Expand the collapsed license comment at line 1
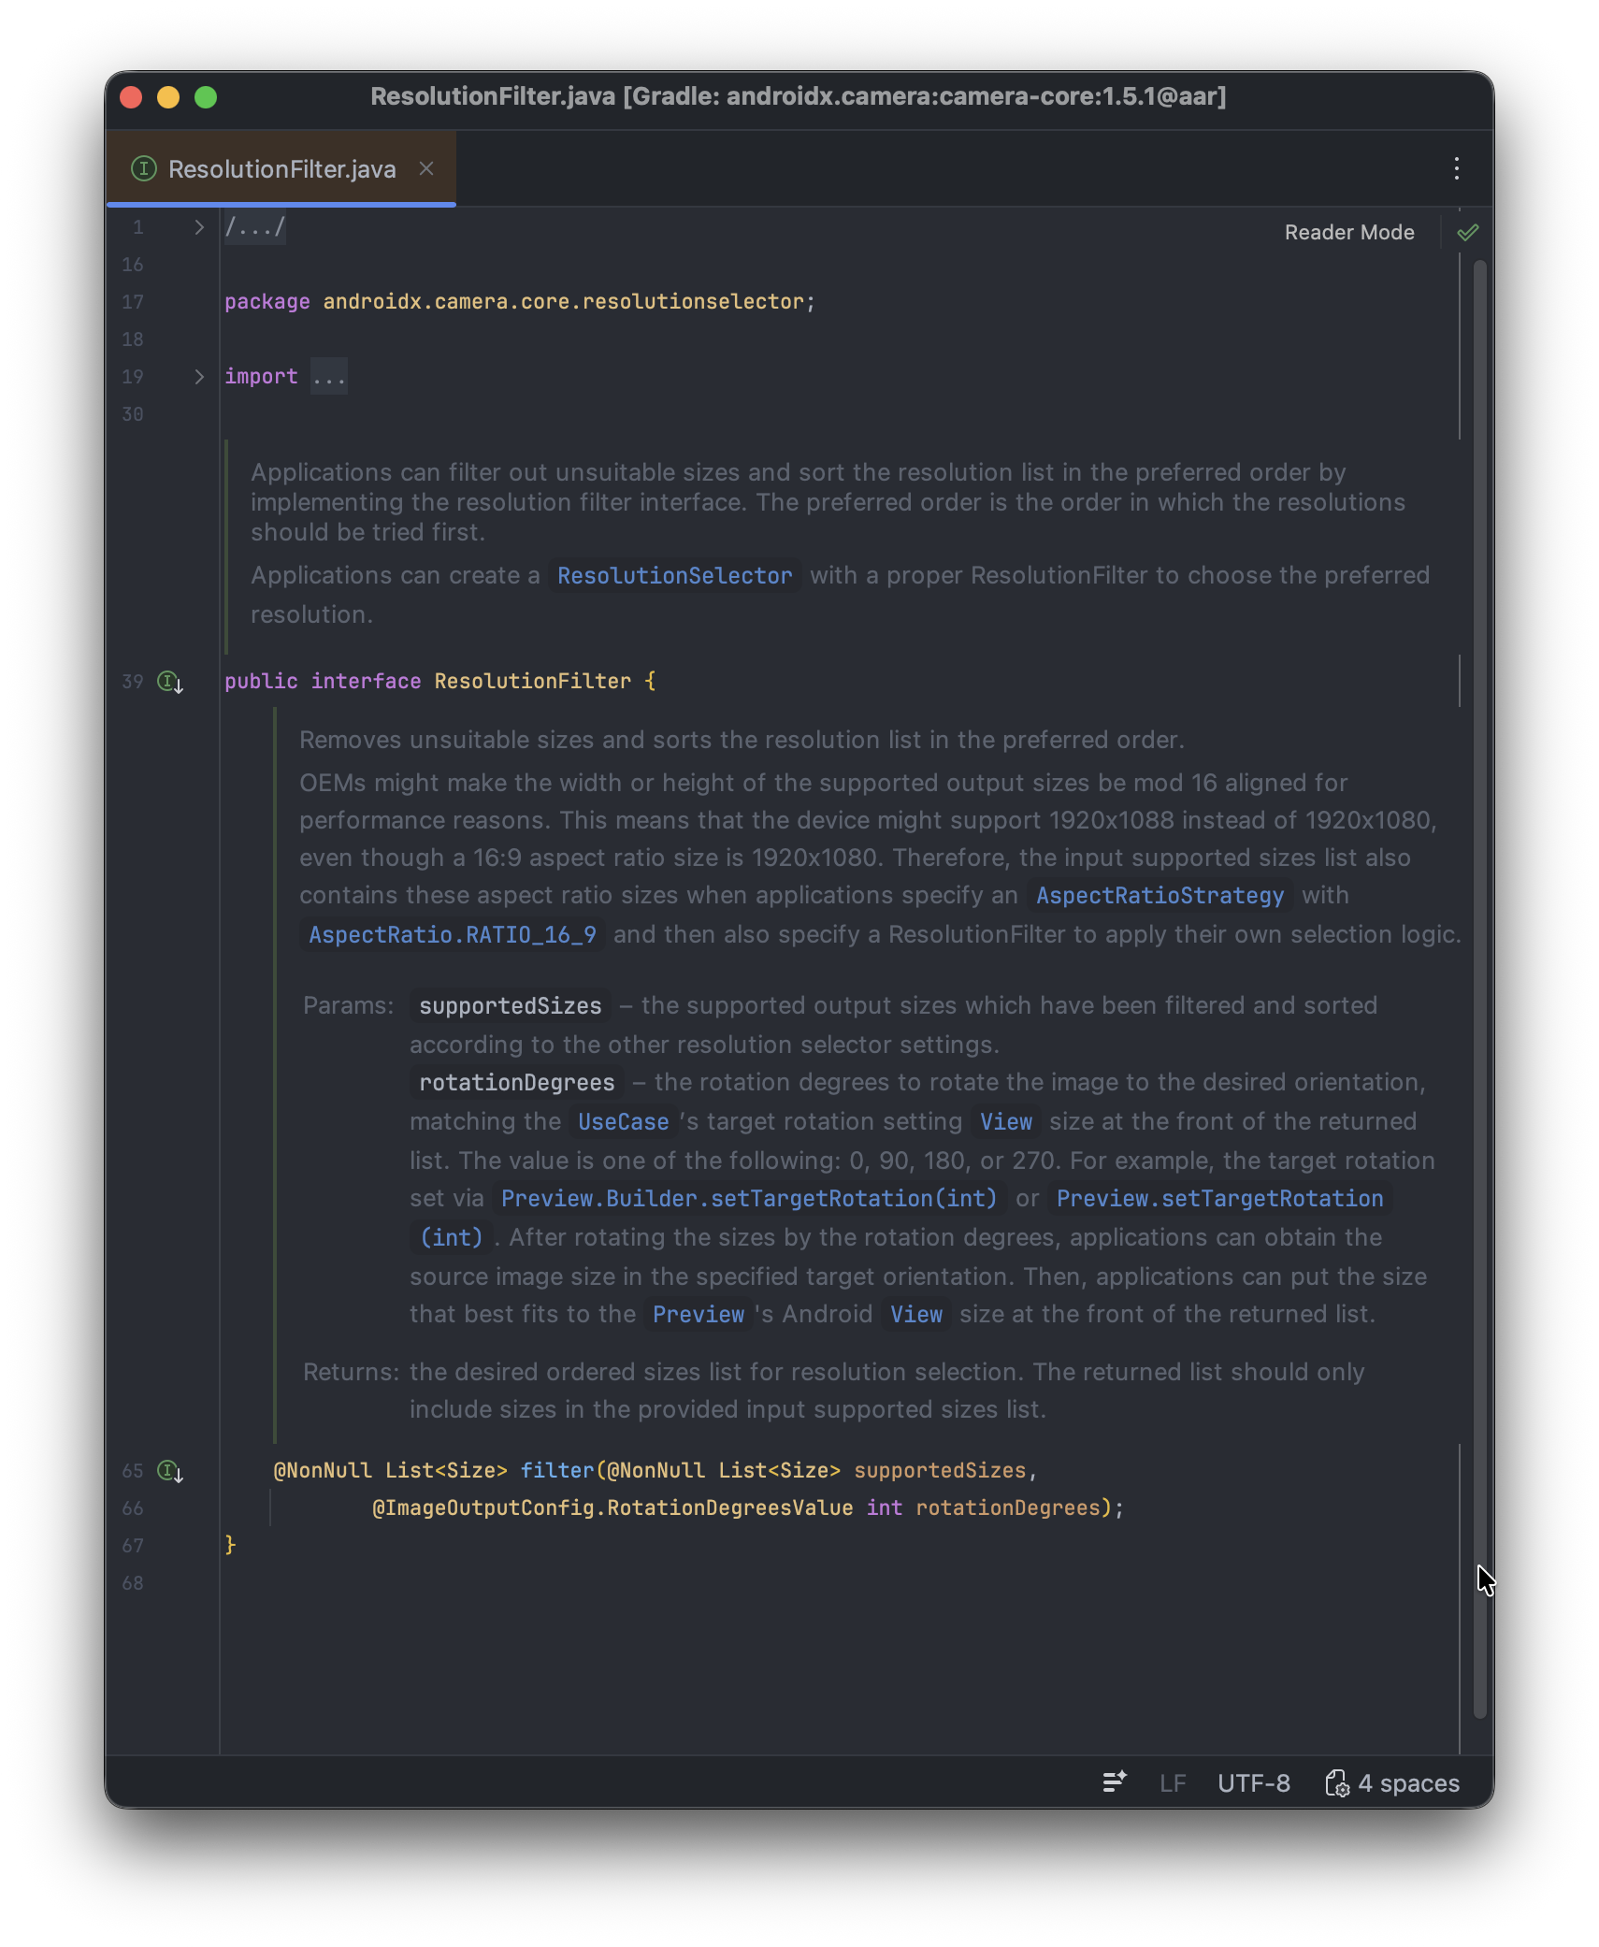Screen dimensions: 1599x1947 tap(198, 227)
